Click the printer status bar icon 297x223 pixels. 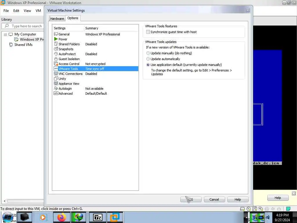267,209
